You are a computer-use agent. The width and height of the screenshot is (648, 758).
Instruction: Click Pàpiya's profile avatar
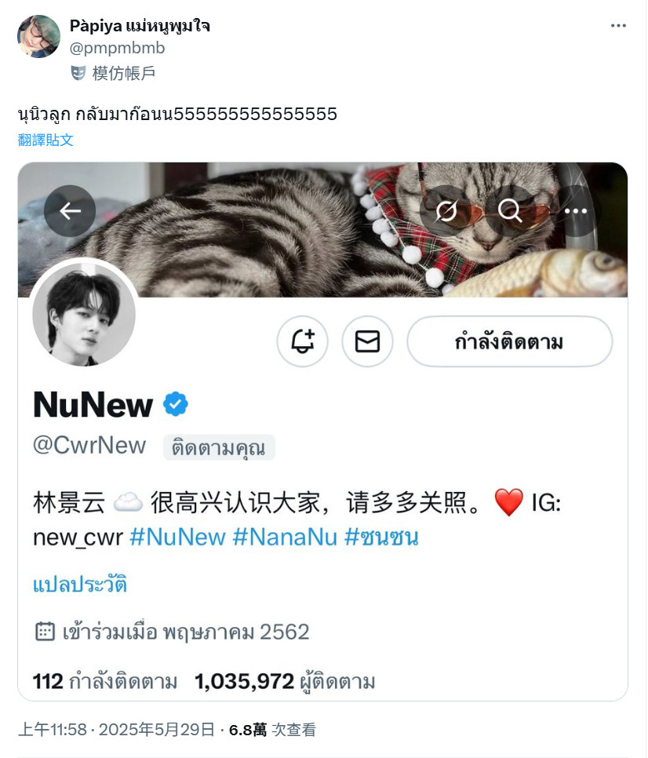(x=38, y=36)
